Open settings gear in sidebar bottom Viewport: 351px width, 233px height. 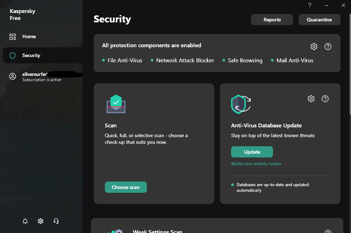(x=41, y=221)
